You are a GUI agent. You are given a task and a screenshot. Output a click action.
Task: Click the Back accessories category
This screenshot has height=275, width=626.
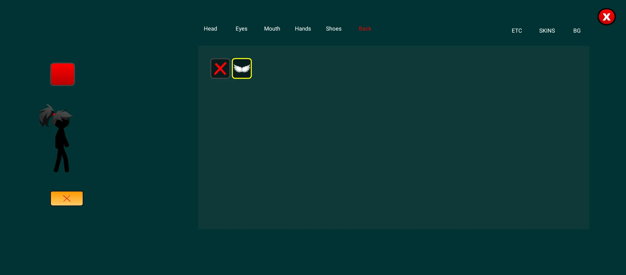(x=364, y=29)
